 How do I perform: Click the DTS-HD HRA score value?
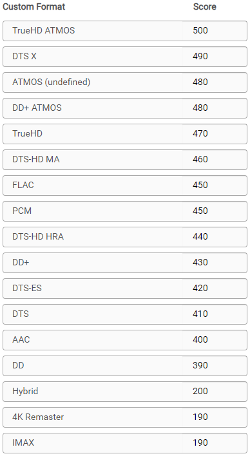coord(215,237)
